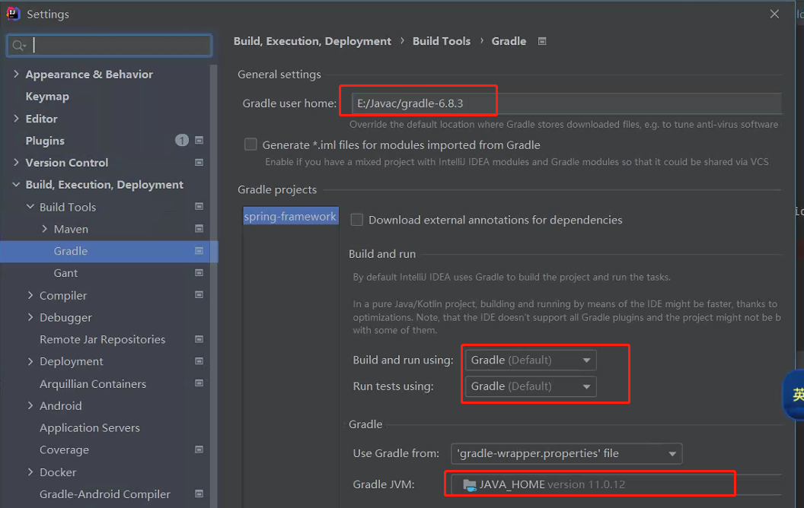Click the Plugins update badge showing 1
The height and width of the screenshot is (508, 804).
tap(181, 141)
